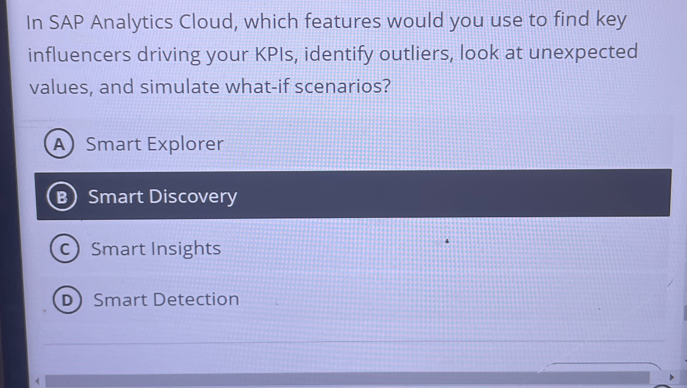Click the Smart Detection answer text
This screenshot has height=388, width=687.
pos(166,299)
